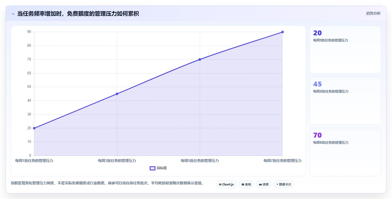Select the 表格 tag pill
The image size is (392, 199).
[246, 184]
